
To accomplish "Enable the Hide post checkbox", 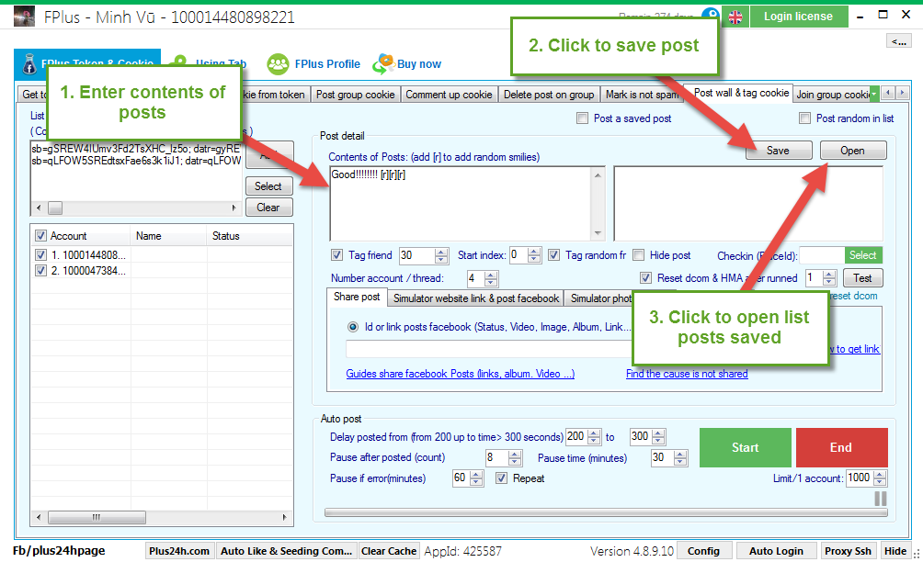I will pos(638,255).
